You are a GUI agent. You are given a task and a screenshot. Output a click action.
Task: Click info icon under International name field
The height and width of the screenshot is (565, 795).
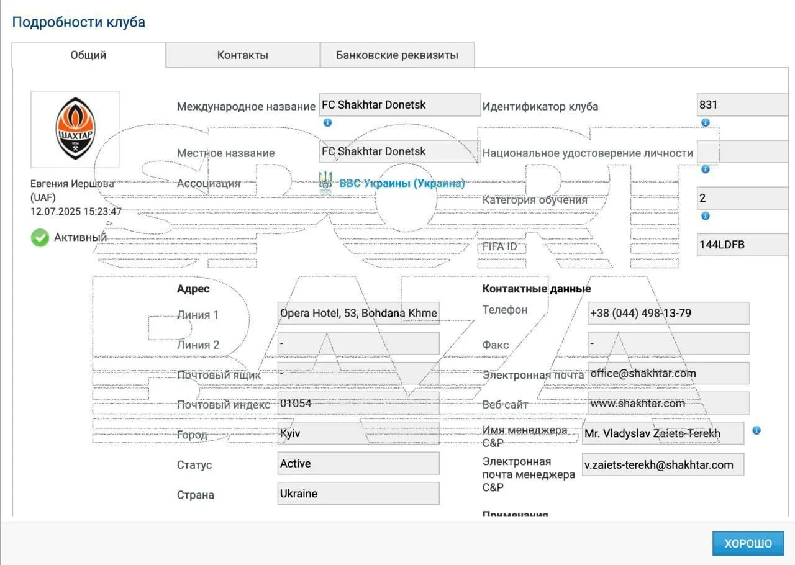(327, 123)
